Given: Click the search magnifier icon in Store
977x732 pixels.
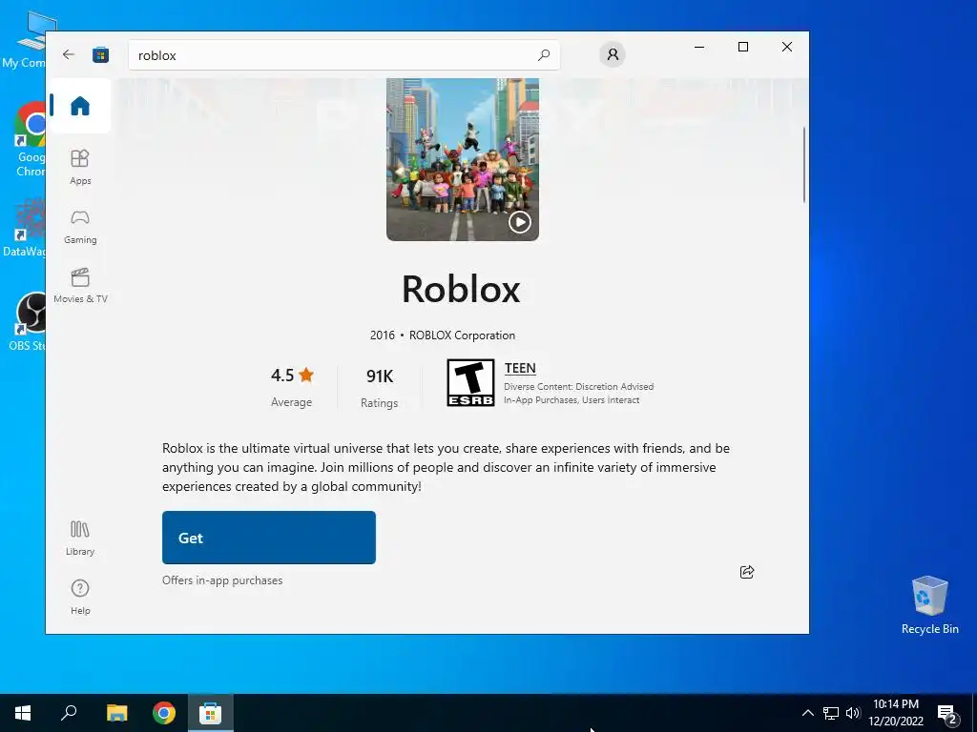Looking at the screenshot, I should (543, 54).
